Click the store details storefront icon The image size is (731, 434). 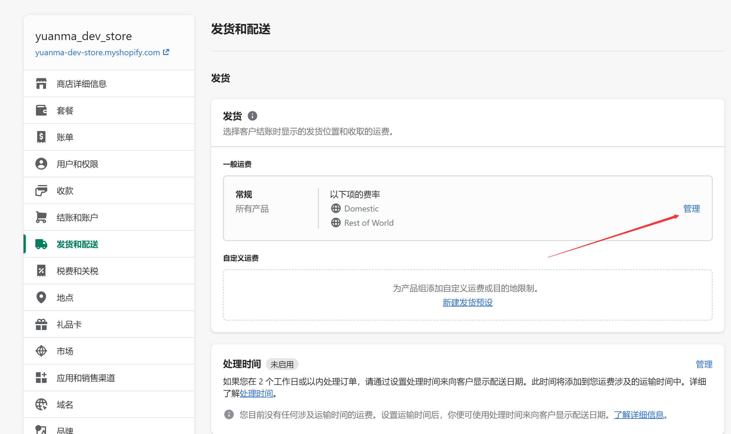41,83
